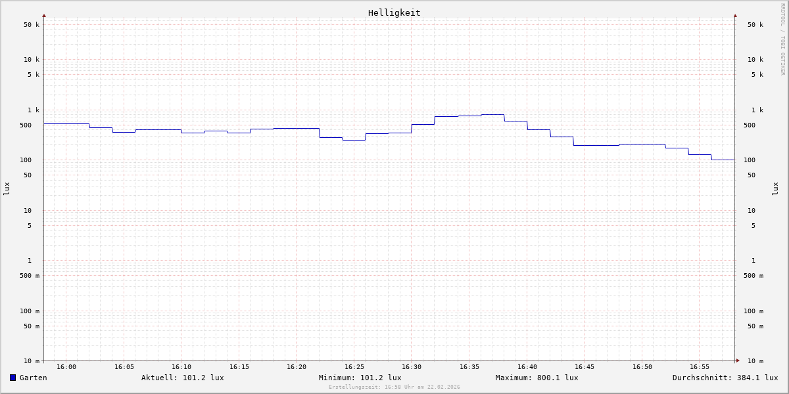This screenshot has height=394, width=789.
Task: Click the Garten legend label
Action: point(34,378)
